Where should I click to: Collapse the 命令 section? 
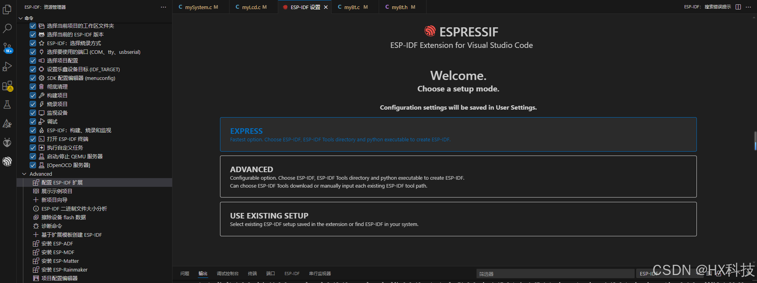pyautogui.click(x=21, y=18)
